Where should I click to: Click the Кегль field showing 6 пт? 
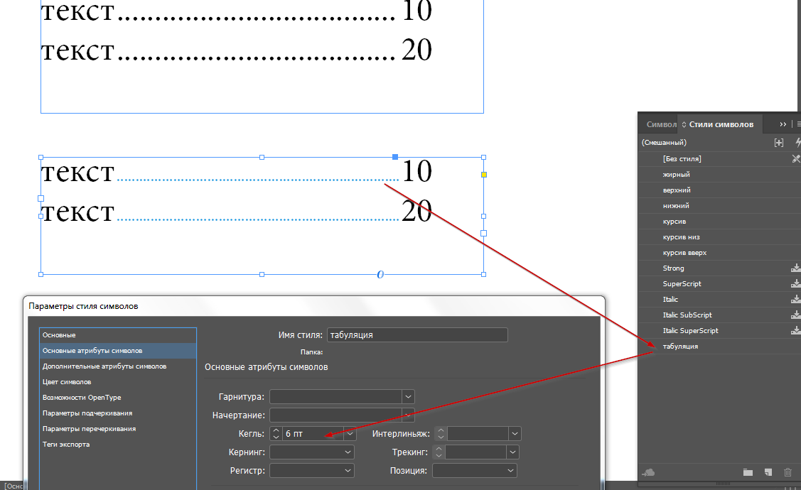313,434
